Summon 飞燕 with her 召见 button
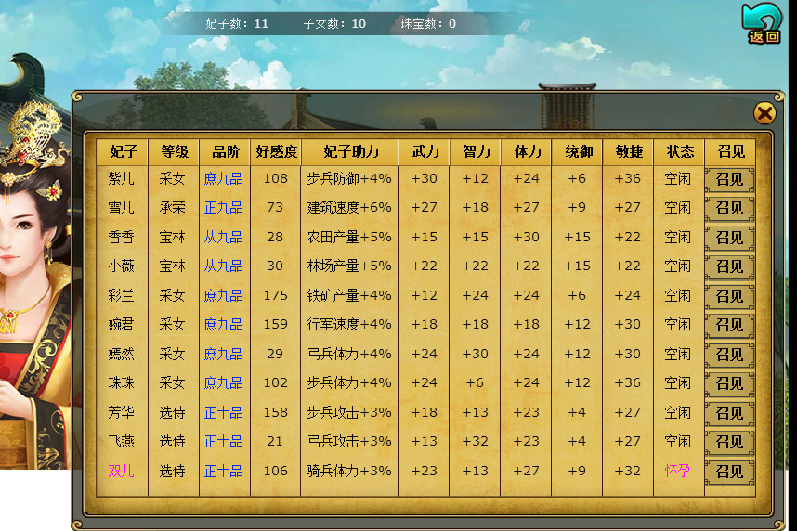Image resolution: width=797 pixels, height=531 pixels. [729, 442]
